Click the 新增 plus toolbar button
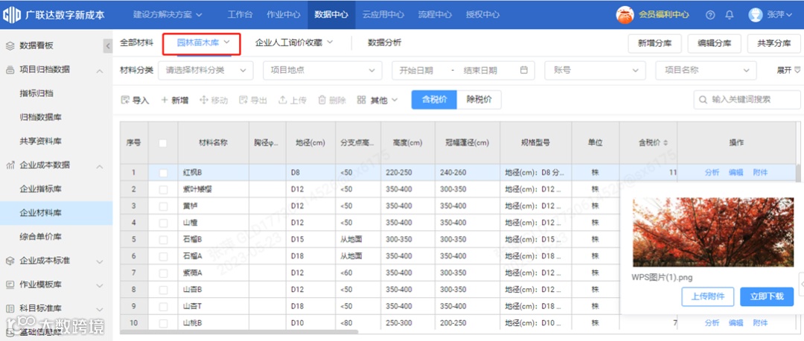Image resolution: width=804 pixels, height=341 pixels. coord(175,100)
